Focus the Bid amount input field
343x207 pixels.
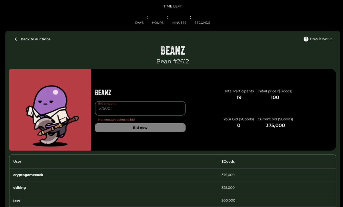pos(140,108)
